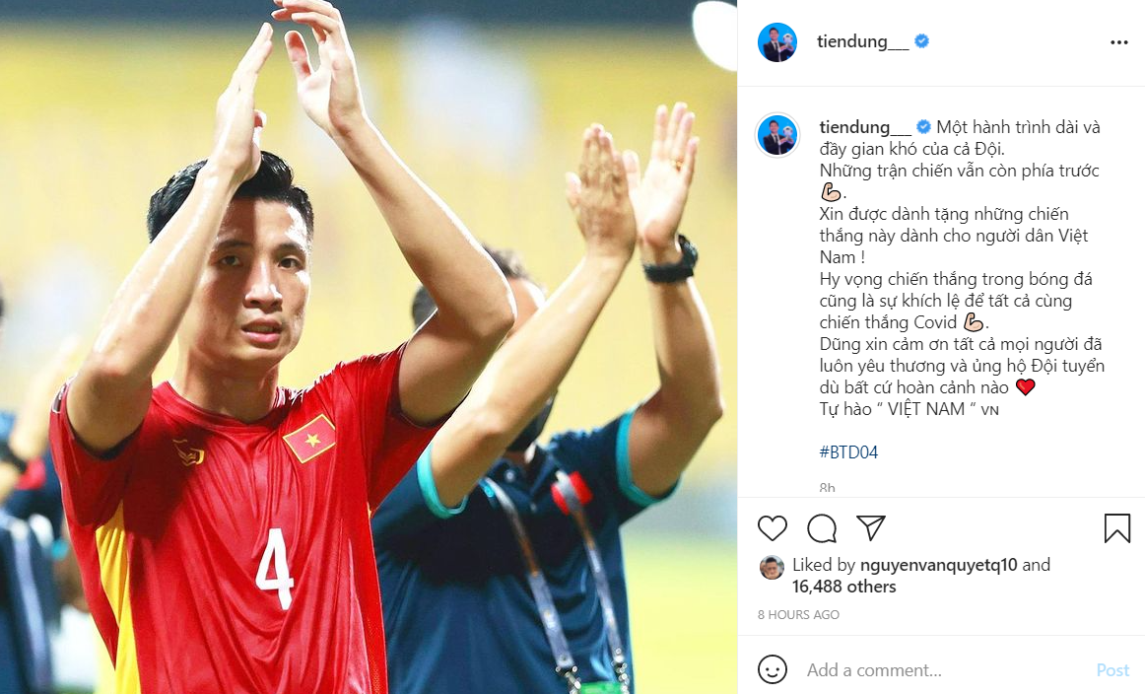The image size is (1145, 694).
Task: Open tiendung__ username in caption
Action: (865, 127)
